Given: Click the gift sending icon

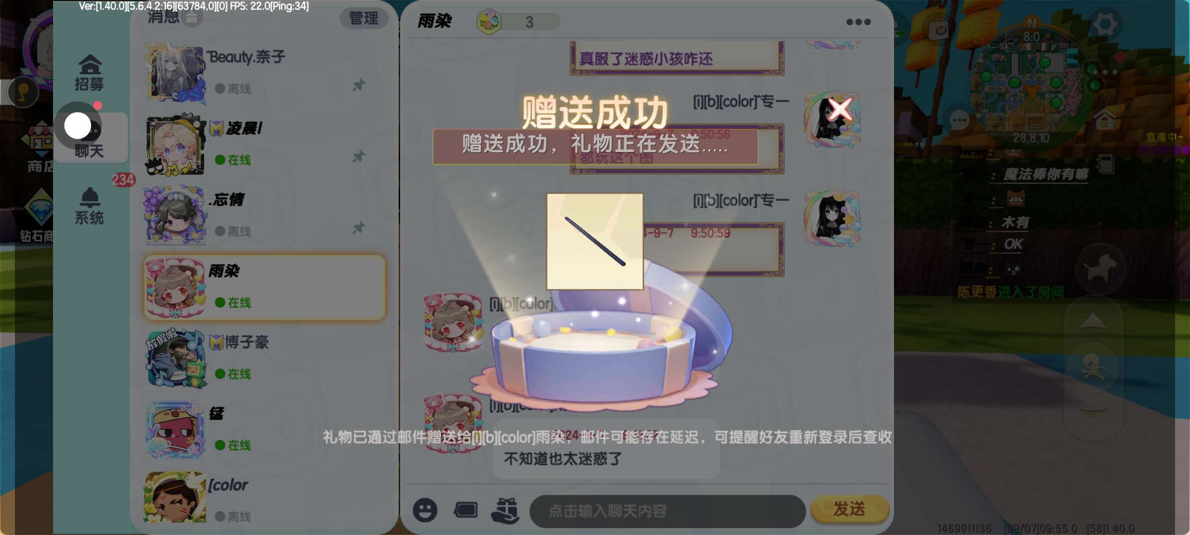Looking at the screenshot, I should pos(505,511).
